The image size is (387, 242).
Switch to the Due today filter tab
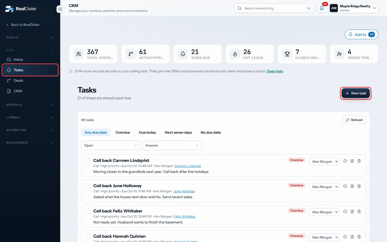pos(147,133)
